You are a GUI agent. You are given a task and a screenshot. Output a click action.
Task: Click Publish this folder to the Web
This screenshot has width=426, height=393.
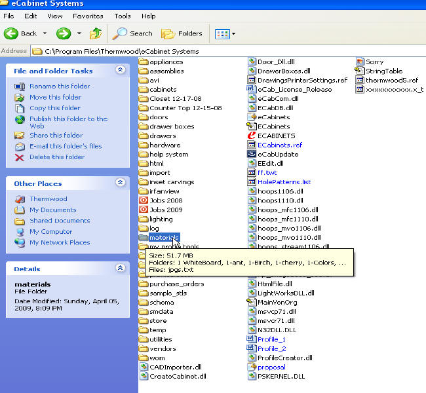pyautogui.click(x=68, y=122)
